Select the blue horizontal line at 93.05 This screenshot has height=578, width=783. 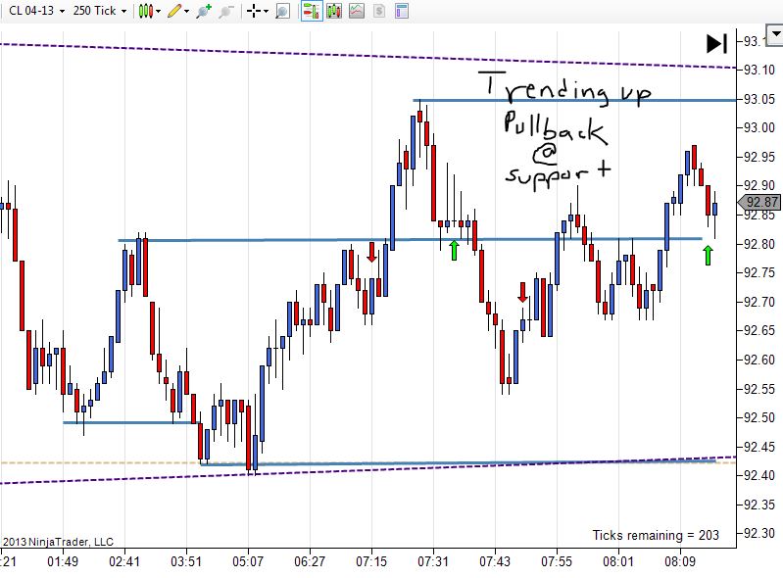[574, 100]
